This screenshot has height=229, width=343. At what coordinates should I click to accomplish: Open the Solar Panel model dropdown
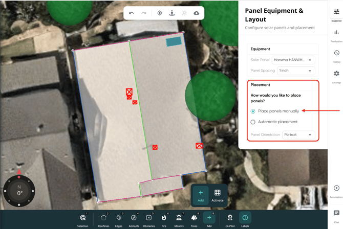(293, 60)
